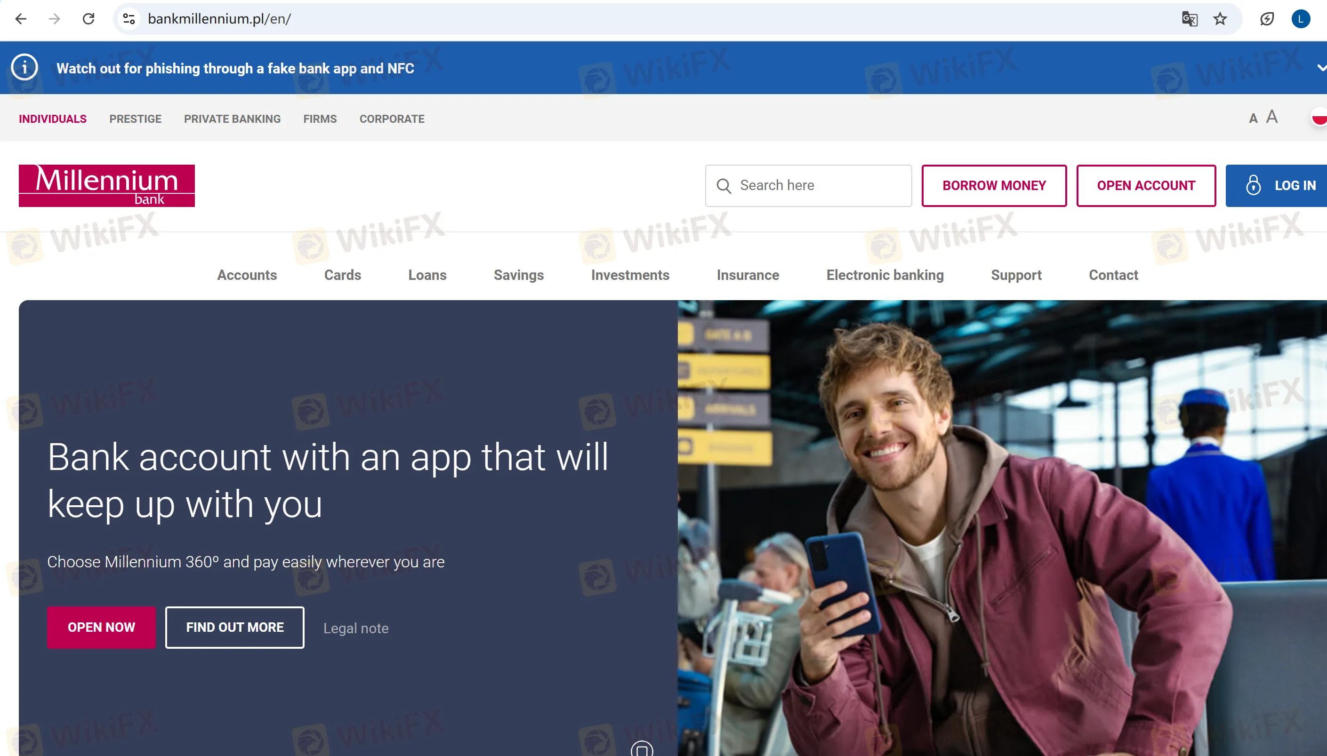Click the Polish flag to switch language
This screenshot has width=1327, height=756.
1319,118
